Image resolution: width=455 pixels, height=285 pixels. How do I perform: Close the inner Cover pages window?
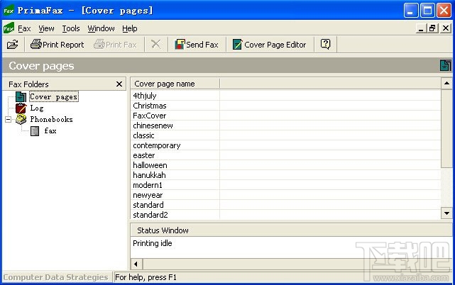[446, 28]
